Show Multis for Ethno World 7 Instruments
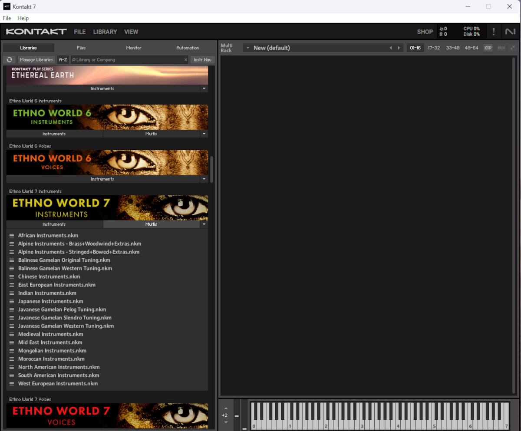 pos(152,224)
